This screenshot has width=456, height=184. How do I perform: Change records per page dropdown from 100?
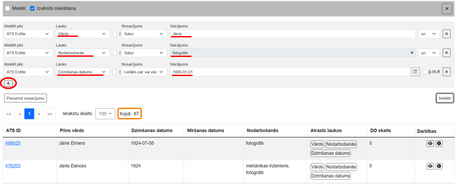[105, 114]
